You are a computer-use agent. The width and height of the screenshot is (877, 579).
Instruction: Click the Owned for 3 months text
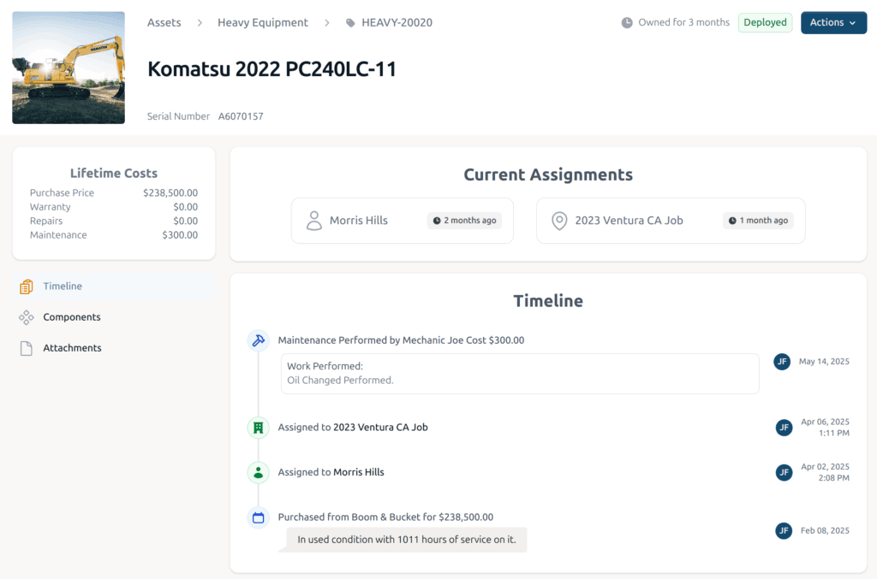click(x=684, y=23)
